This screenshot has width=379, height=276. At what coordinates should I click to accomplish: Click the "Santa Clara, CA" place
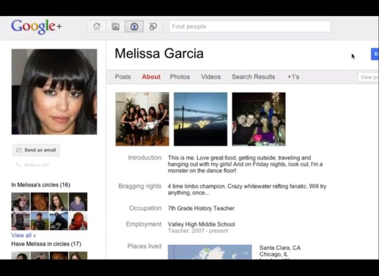point(280,248)
